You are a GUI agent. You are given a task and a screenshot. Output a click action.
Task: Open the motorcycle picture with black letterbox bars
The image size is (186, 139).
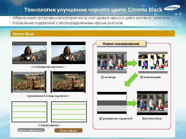[68, 53]
